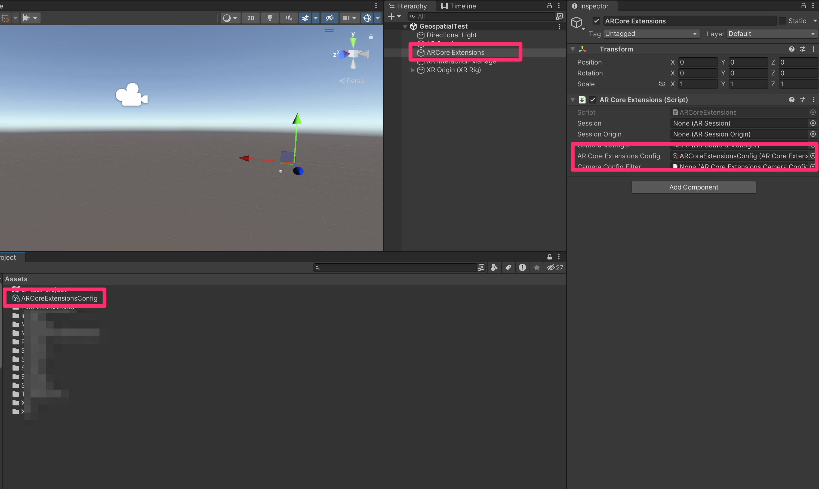Click Project panel favorites star icon
Viewport: 819px width, 489px height.
point(537,268)
